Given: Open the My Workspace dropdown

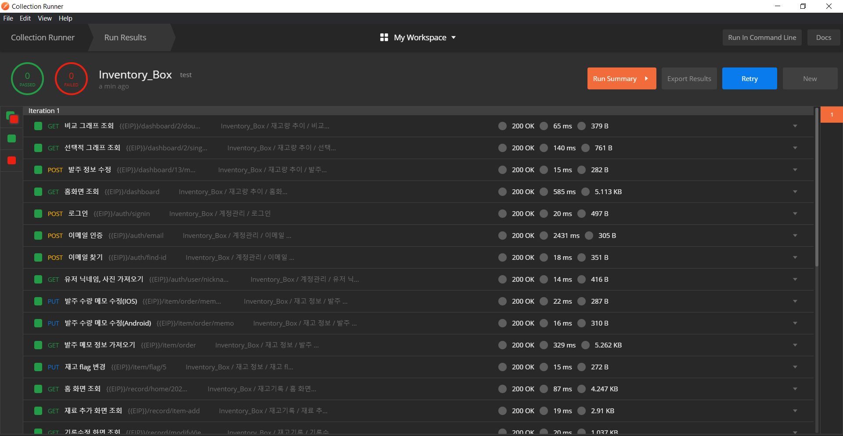Looking at the screenshot, I should click(418, 38).
